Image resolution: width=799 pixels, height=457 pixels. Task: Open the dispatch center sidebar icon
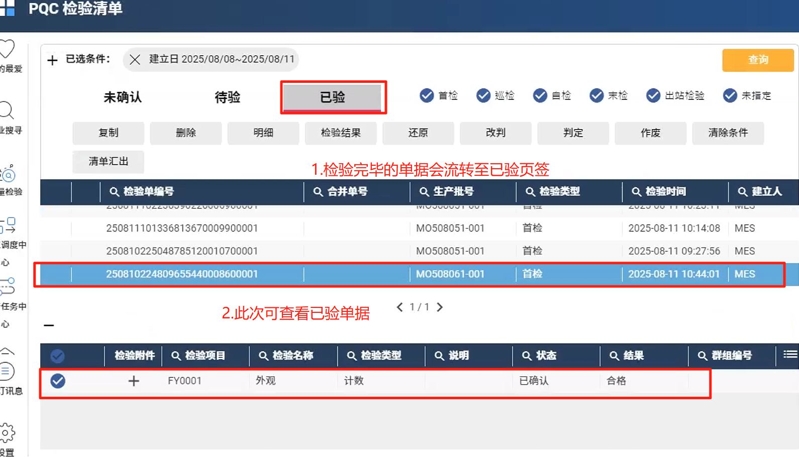click(8, 225)
